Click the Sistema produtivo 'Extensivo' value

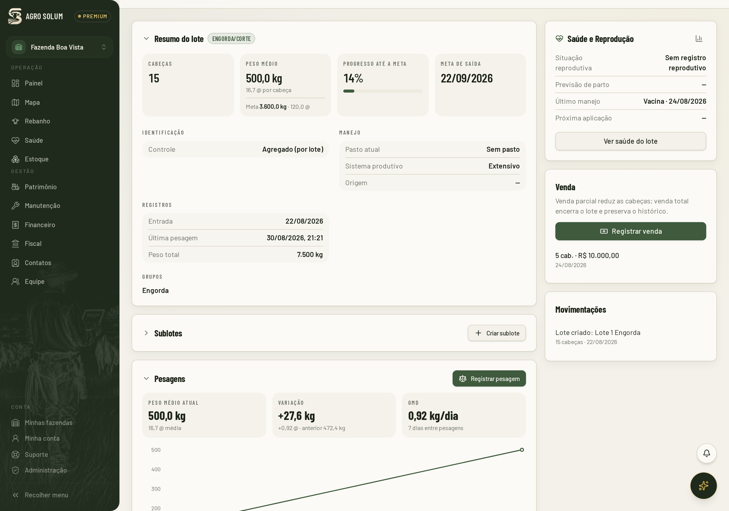pos(504,166)
